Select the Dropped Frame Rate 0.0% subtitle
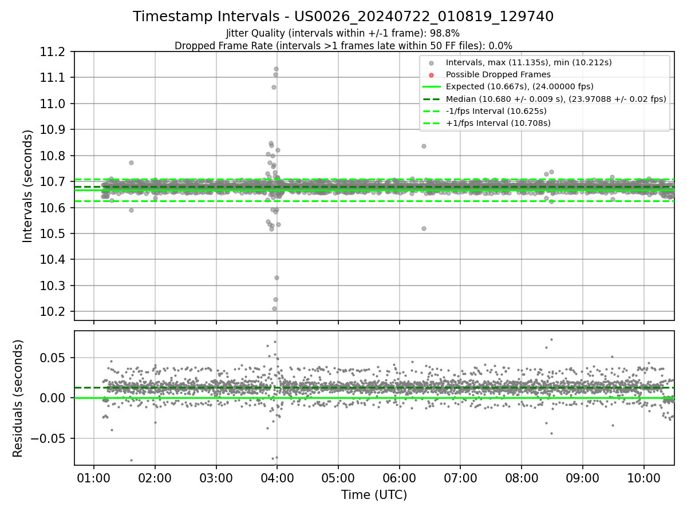 [343, 45]
